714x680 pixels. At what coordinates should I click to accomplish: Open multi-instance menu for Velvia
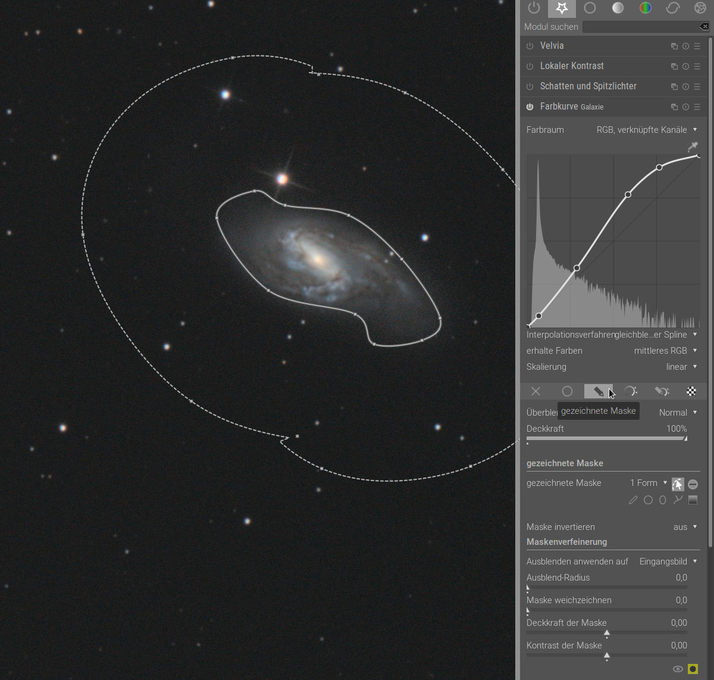tap(674, 46)
